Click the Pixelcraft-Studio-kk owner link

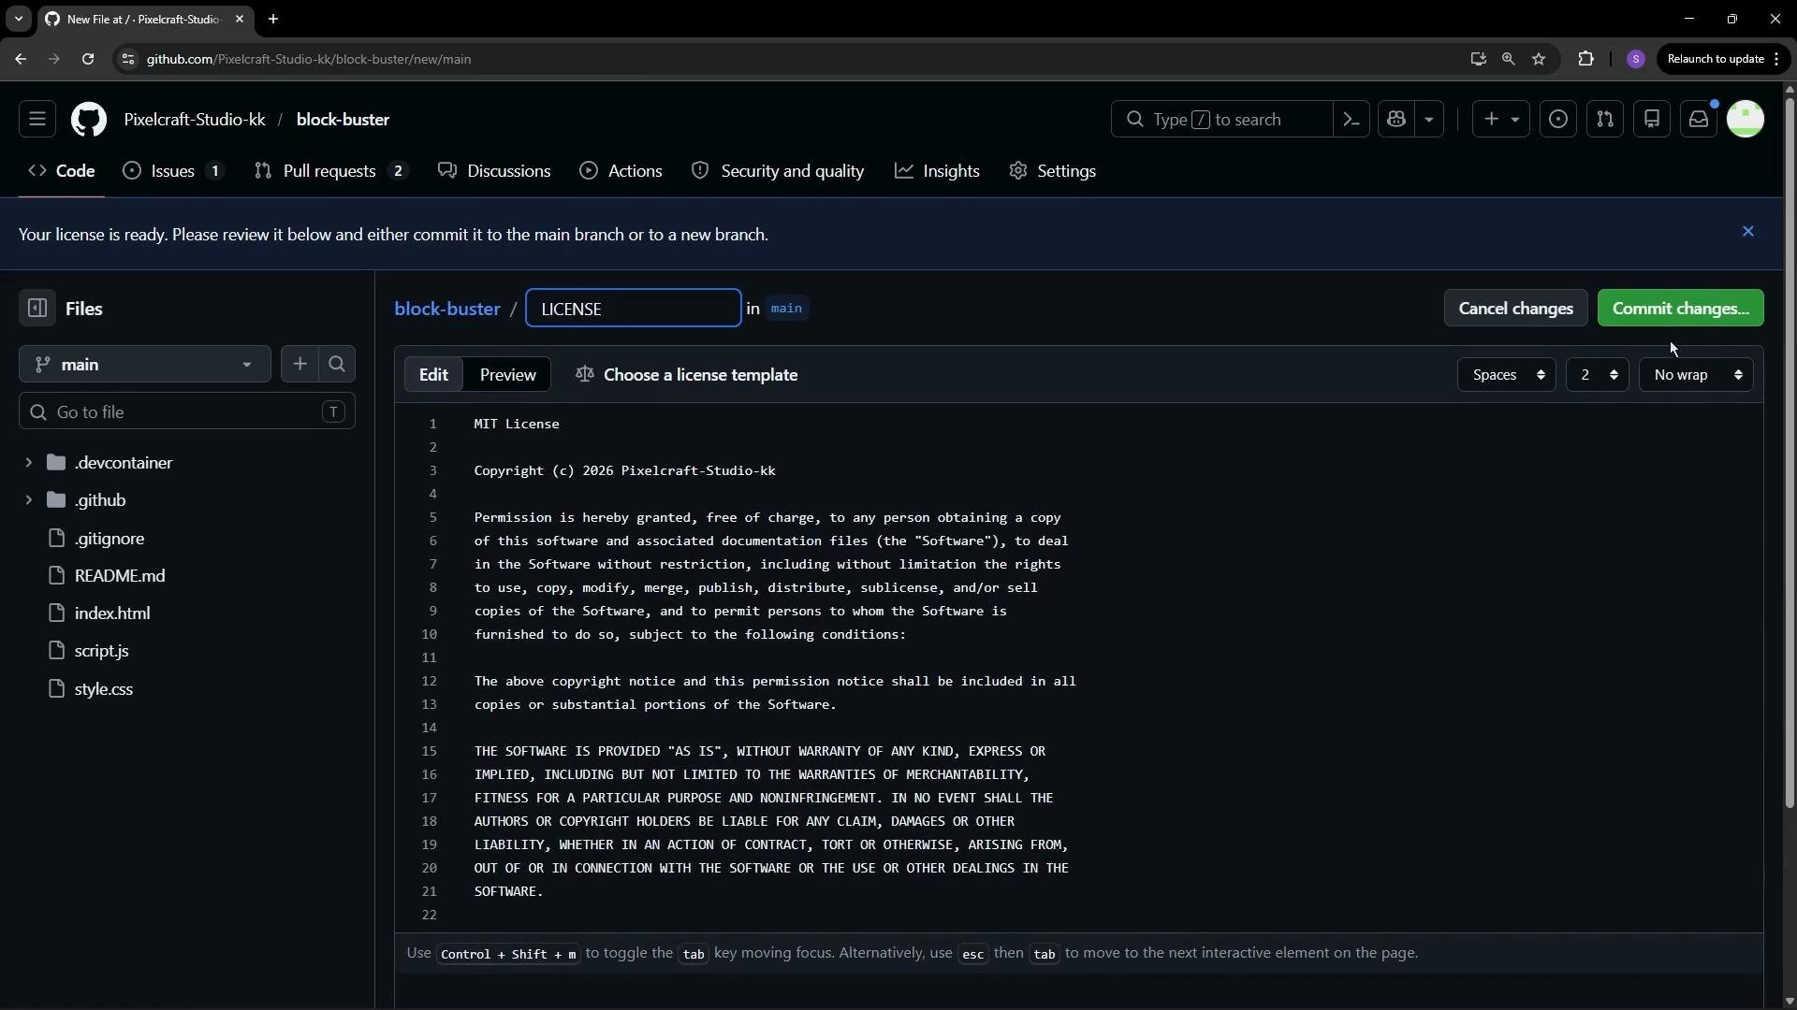click(x=195, y=120)
